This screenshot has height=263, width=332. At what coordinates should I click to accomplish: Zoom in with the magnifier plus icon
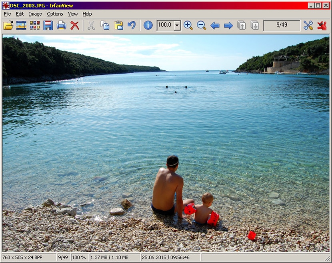click(x=188, y=26)
